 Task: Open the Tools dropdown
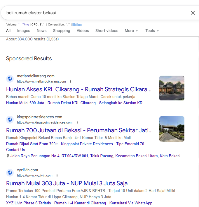tap(152, 31)
